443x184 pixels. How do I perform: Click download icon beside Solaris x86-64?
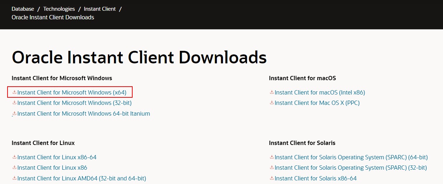272,178
